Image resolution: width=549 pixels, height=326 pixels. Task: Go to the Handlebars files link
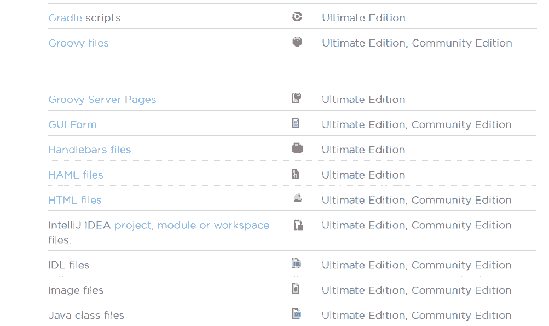point(89,150)
